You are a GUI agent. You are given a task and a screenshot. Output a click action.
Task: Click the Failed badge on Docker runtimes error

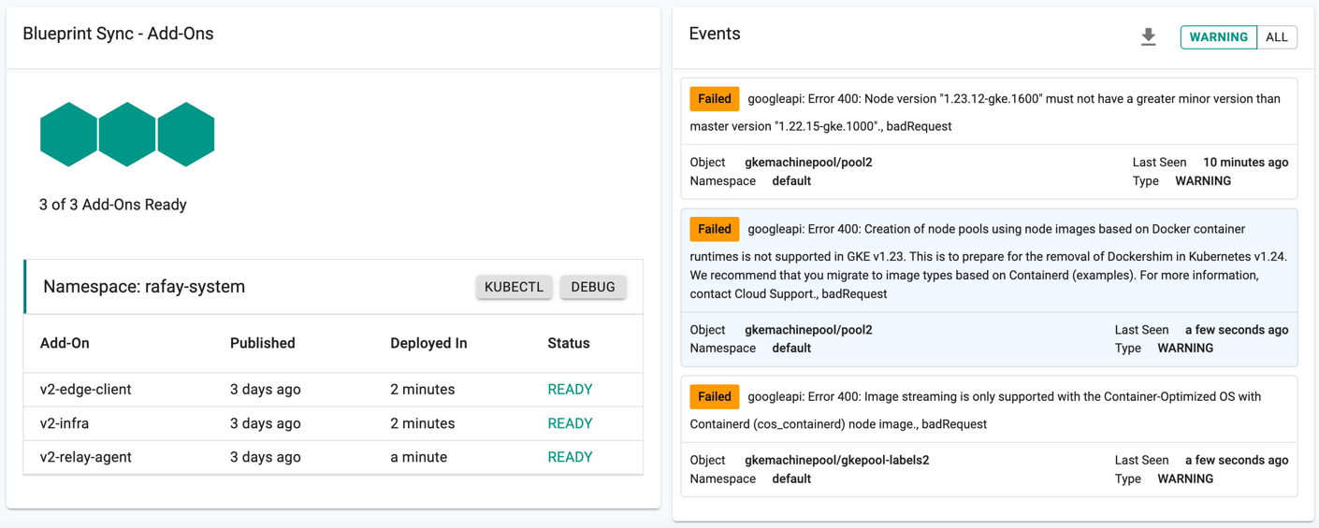[715, 229]
